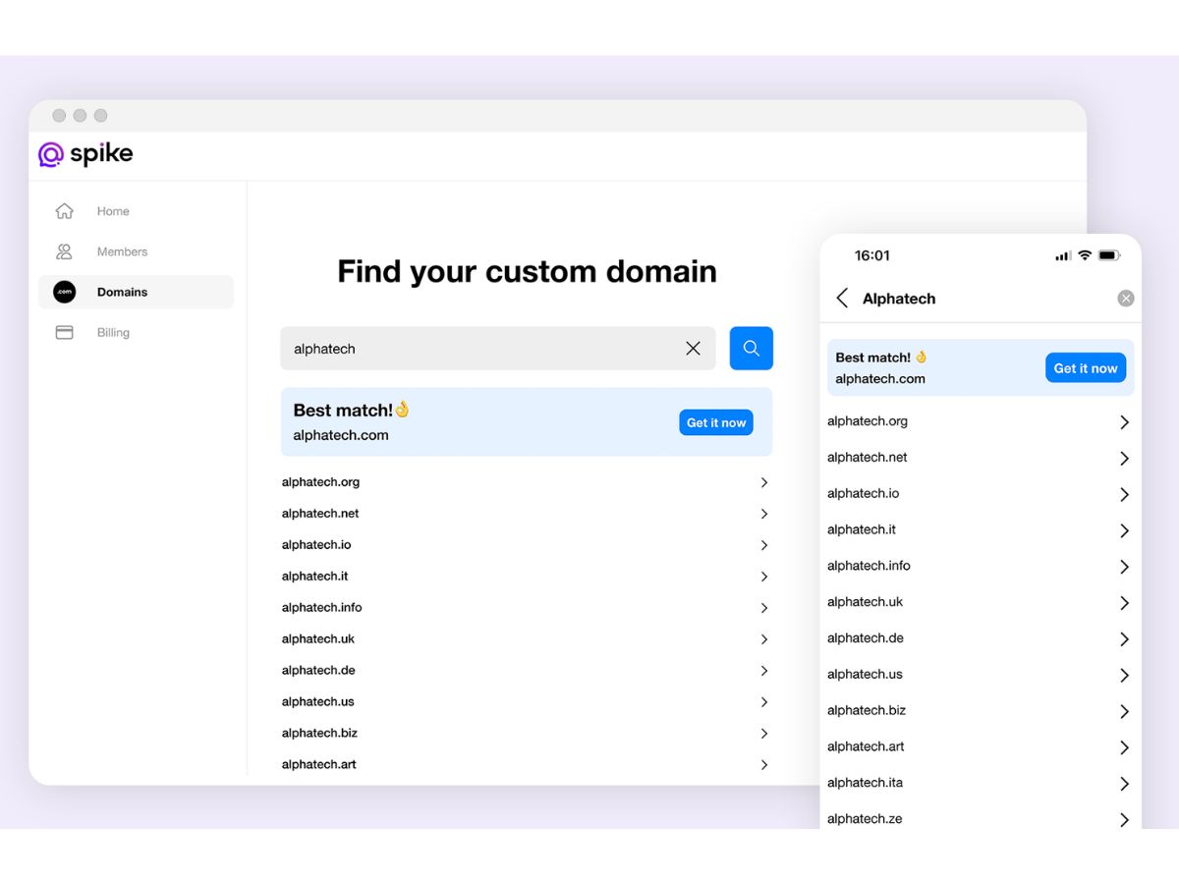Select alphatech.info text in desktop list
Viewport: 1179px width, 884px height.
point(321,608)
